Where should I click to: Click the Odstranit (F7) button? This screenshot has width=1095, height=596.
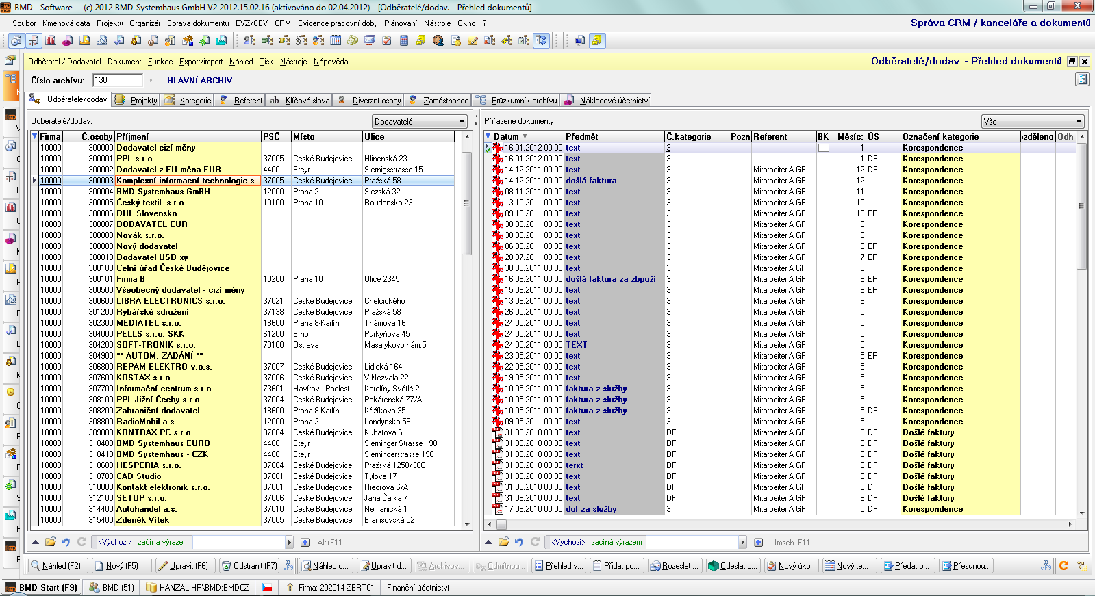point(250,566)
